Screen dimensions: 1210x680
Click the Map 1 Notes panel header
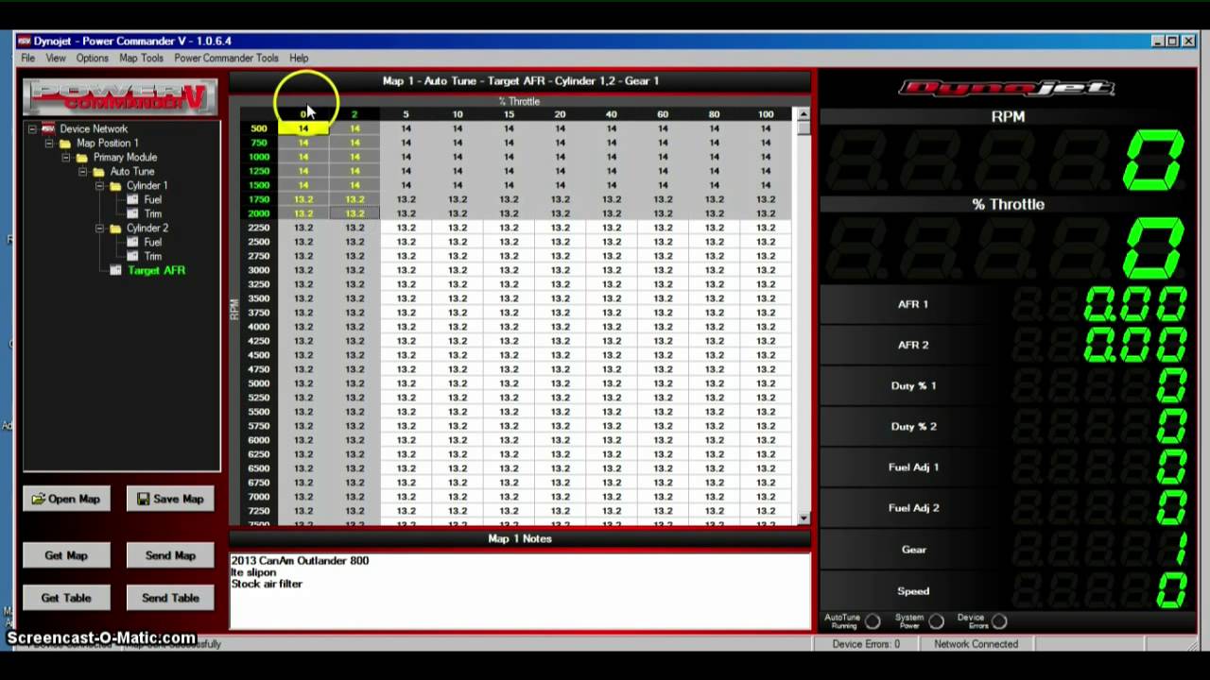click(x=520, y=538)
